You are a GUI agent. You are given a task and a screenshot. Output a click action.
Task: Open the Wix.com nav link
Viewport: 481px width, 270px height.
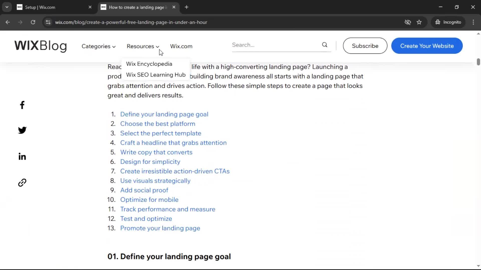(x=181, y=46)
